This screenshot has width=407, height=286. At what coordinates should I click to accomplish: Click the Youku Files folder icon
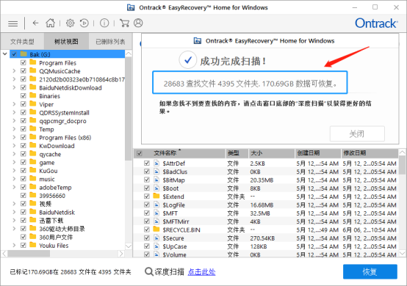33,245
